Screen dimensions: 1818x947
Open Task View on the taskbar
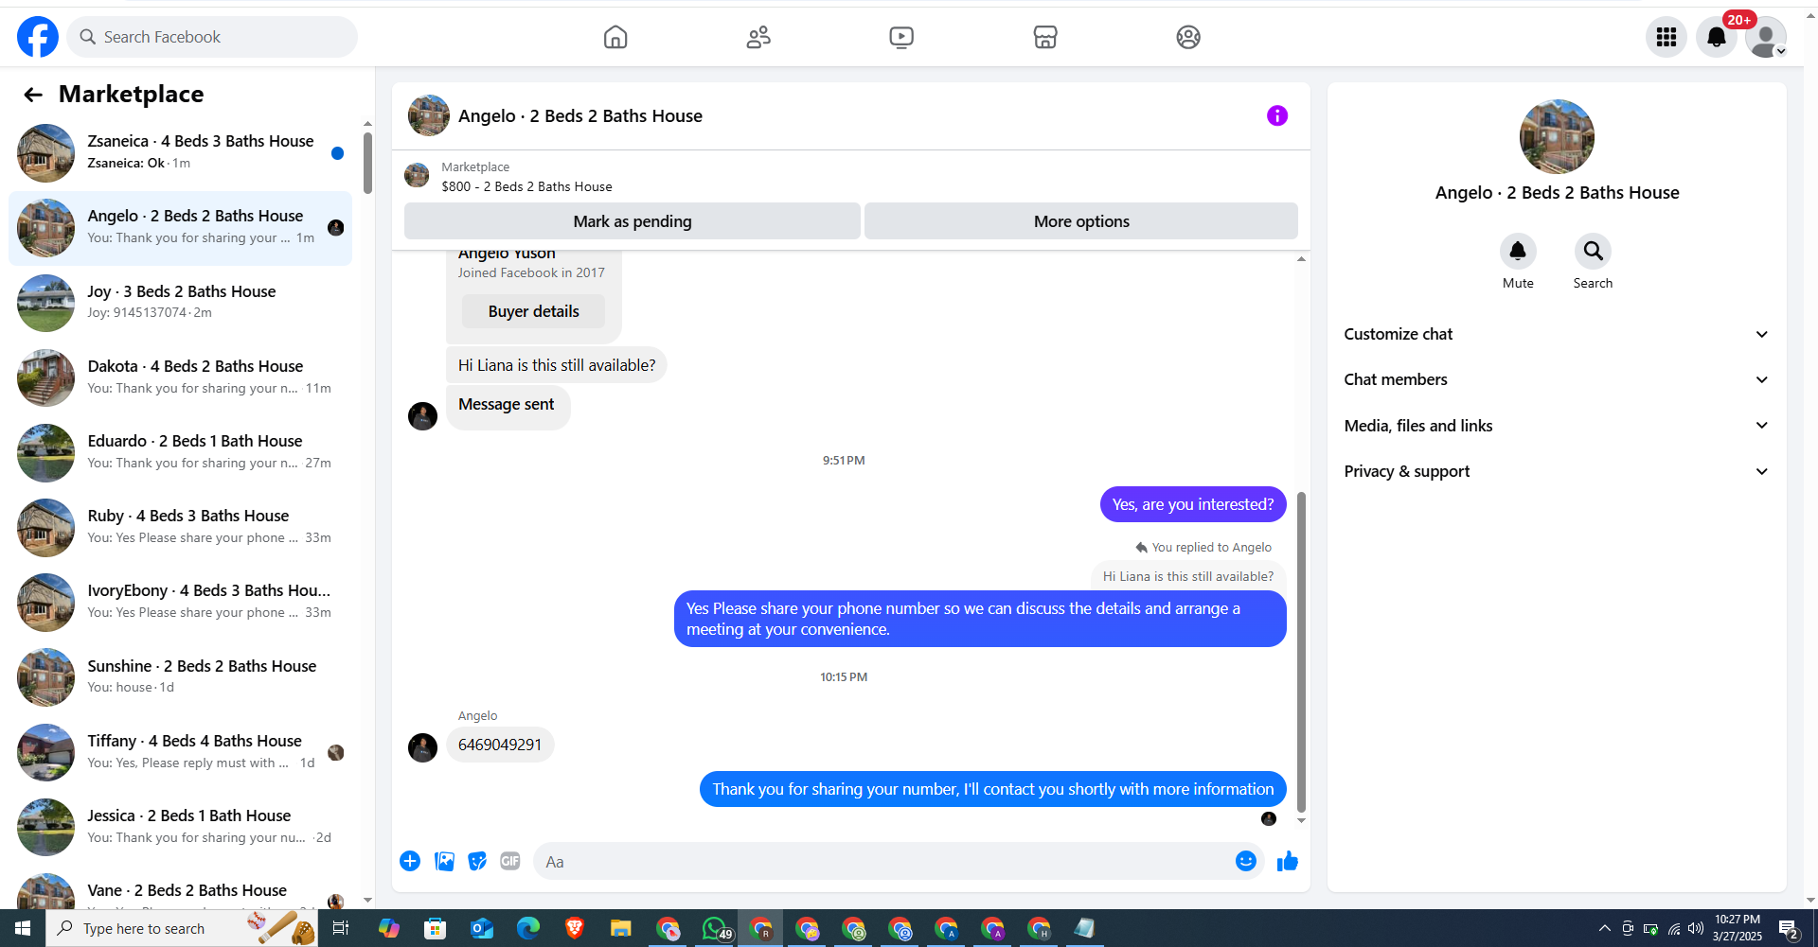[x=341, y=928]
